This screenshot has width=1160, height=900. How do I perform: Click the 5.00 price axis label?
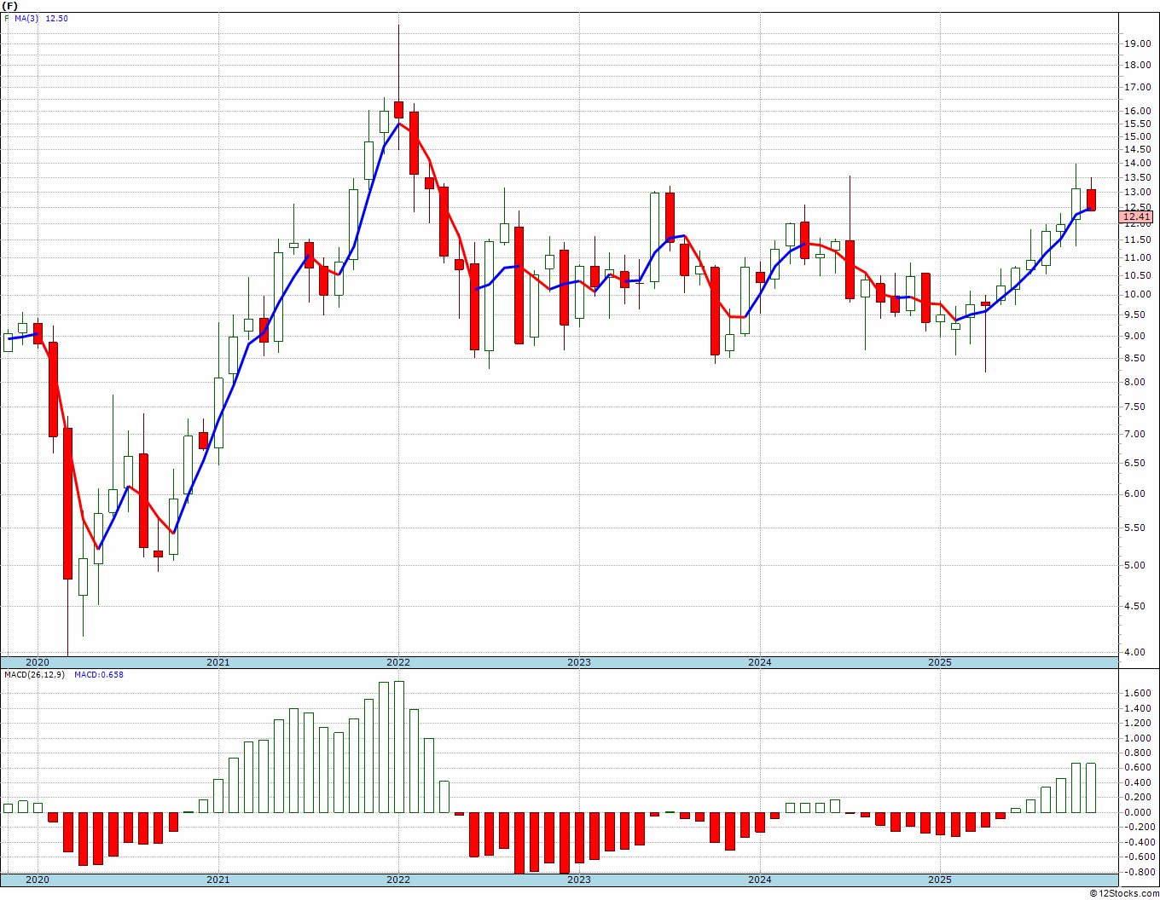click(x=1134, y=566)
